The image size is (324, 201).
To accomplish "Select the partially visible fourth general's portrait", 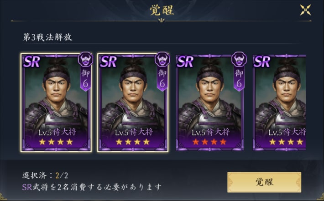I will 279,103.
